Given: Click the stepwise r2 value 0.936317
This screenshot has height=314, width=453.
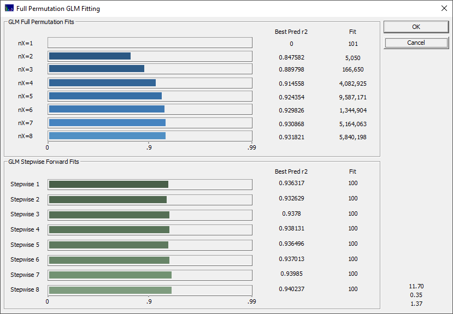Looking at the screenshot, I should [291, 183].
